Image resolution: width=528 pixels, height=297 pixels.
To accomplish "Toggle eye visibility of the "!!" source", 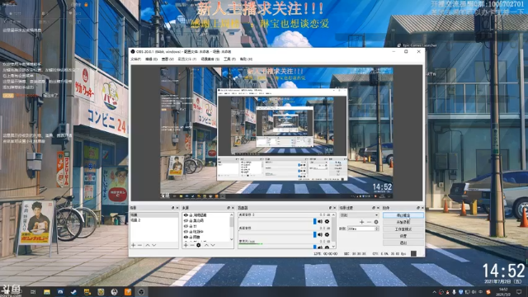I will pyautogui.click(x=186, y=226).
